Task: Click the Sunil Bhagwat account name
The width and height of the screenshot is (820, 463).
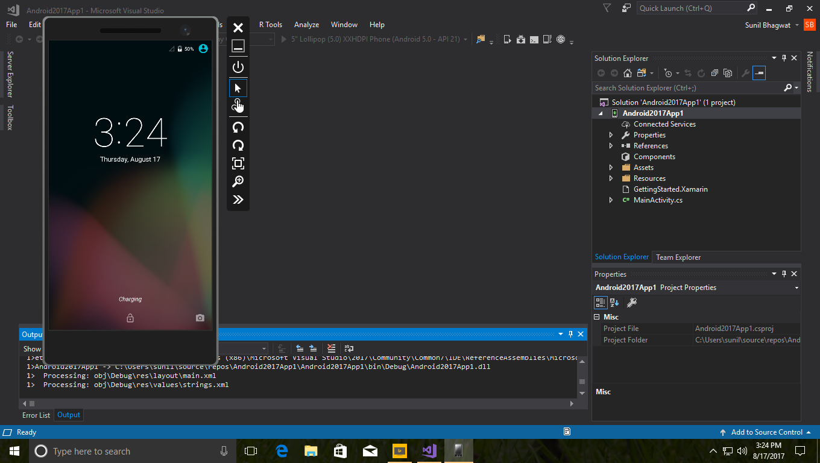Action: click(x=769, y=25)
